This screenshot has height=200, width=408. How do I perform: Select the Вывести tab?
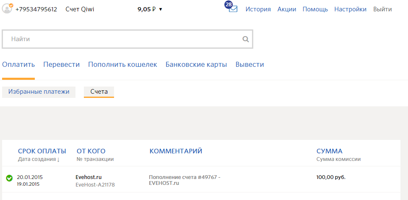click(x=249, y=64)
